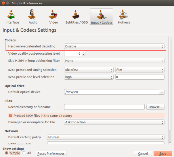The image size is (174, 157).
Task: Click the scrollbar up arrow
Action: click(x=170, y=37)
